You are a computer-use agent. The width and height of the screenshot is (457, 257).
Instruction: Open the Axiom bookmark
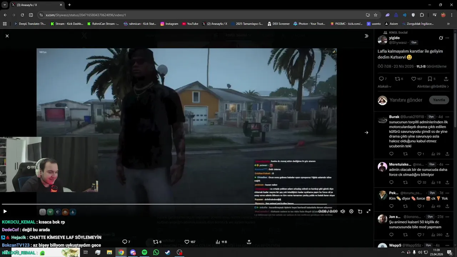pos(391,24)
